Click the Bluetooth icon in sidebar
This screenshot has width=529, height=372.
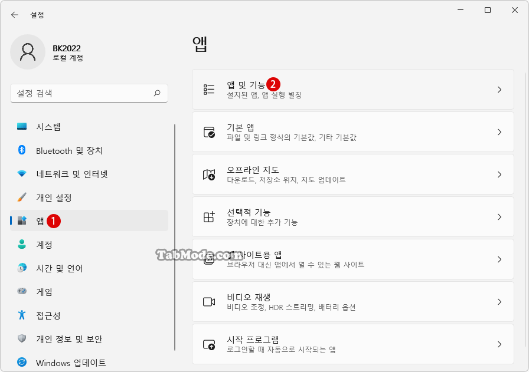(x=22, y=150)
